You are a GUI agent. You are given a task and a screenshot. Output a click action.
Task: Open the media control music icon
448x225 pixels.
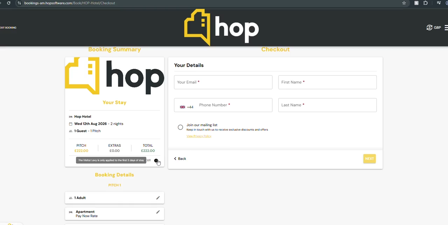[x=439, y=3]
